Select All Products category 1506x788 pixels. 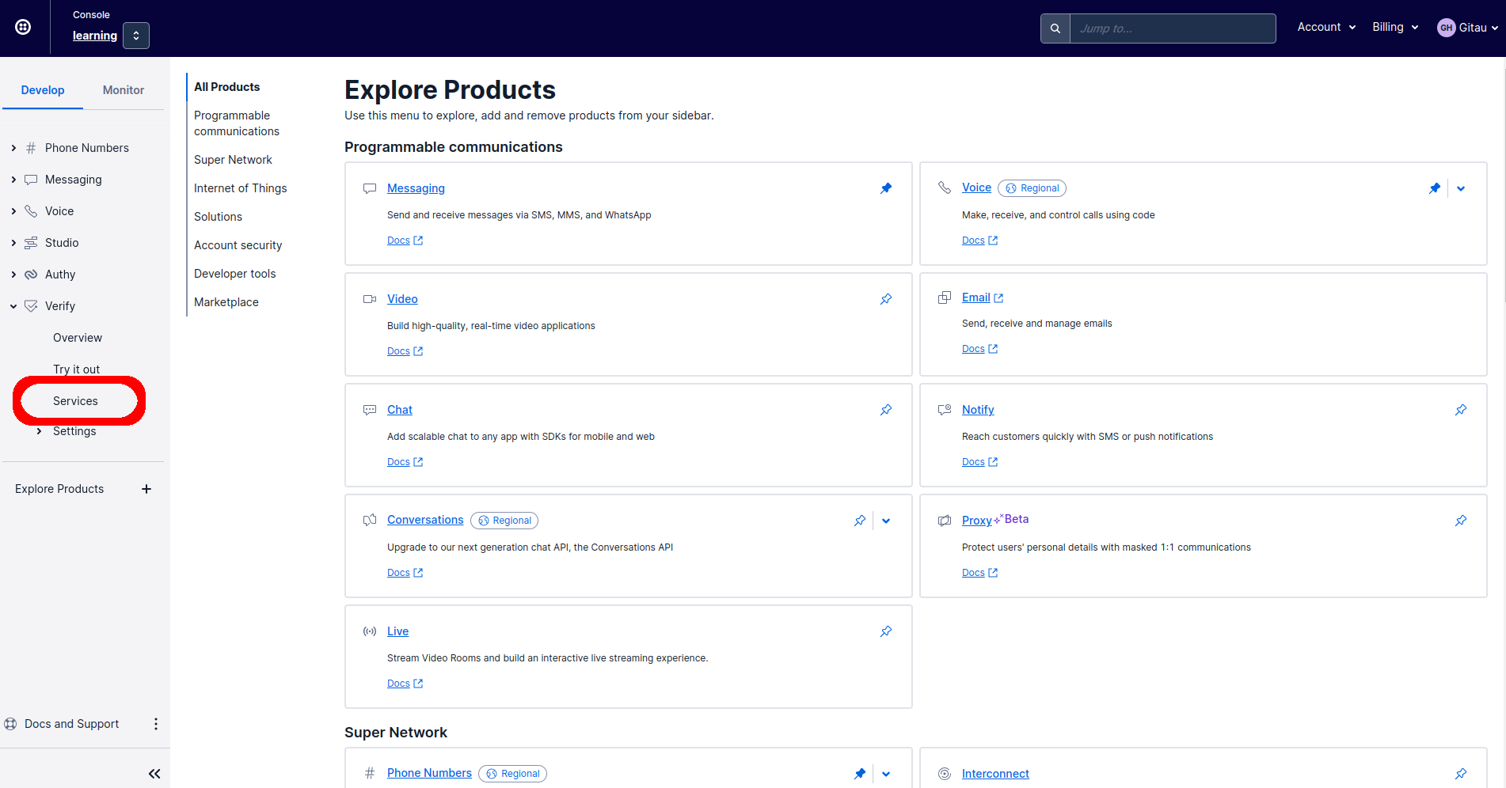[227, 87]
